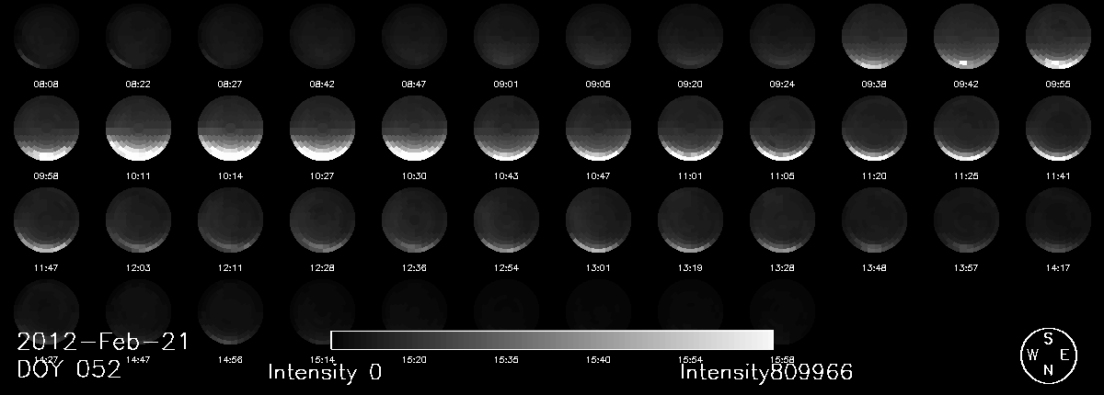Select the 10:43 disk frame
The width and height of the screenshot is (1104, 395).
(506, 129)
